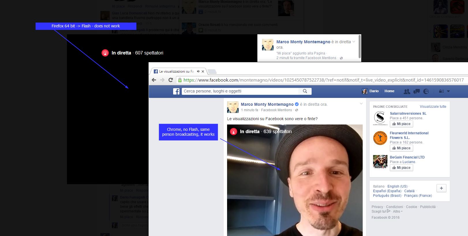Click the BeGain Financial logo thumbnail
This screenshot has width=468, height=236.
380,162
